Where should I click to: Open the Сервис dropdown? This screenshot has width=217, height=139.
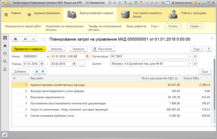click(x=195, y=26)
